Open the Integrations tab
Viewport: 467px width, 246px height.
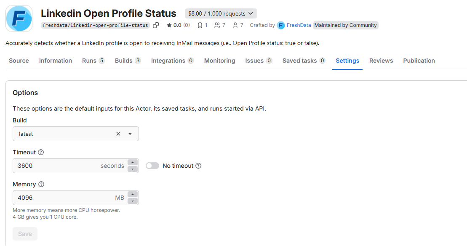173,61
